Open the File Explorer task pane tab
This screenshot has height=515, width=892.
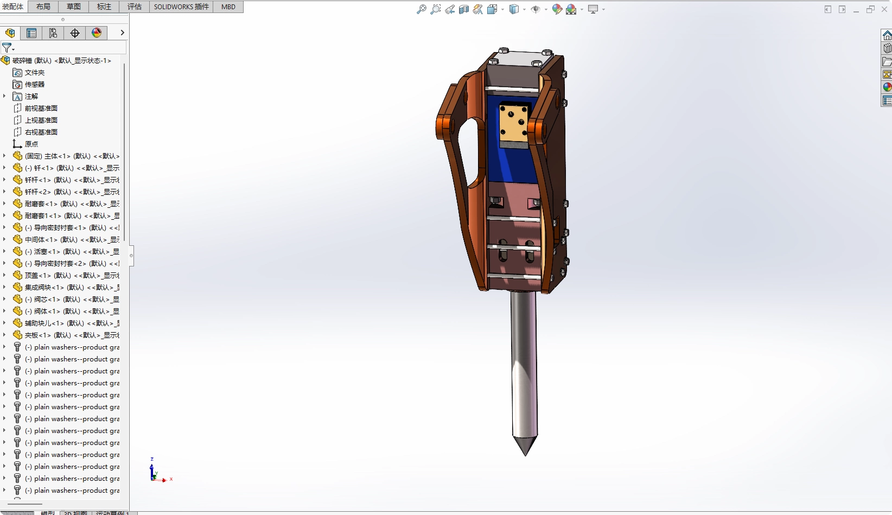(x=887, y=61)
